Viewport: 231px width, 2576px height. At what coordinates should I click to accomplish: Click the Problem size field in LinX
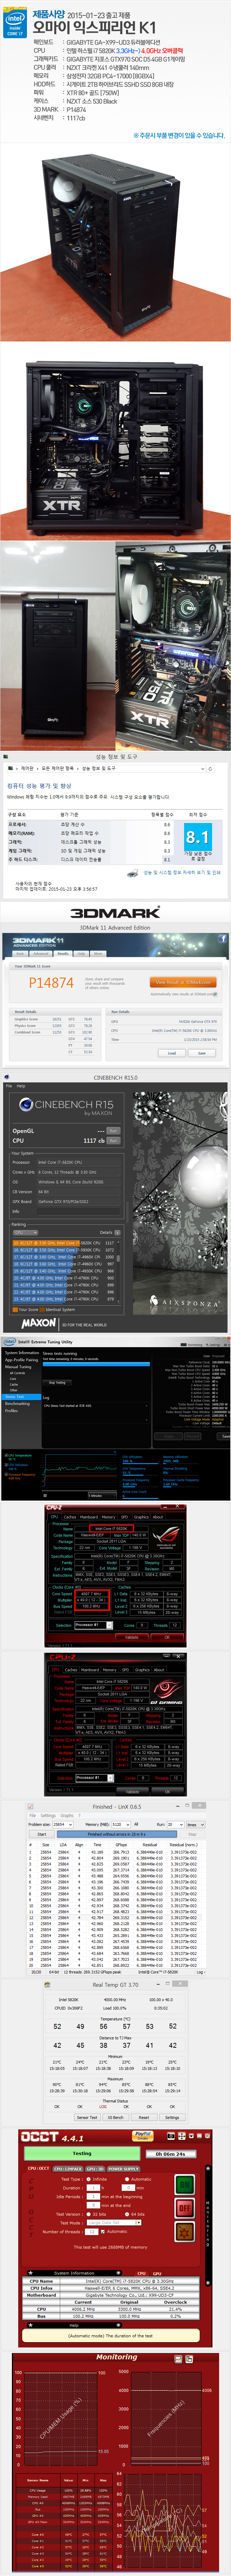pos(63,1824)
